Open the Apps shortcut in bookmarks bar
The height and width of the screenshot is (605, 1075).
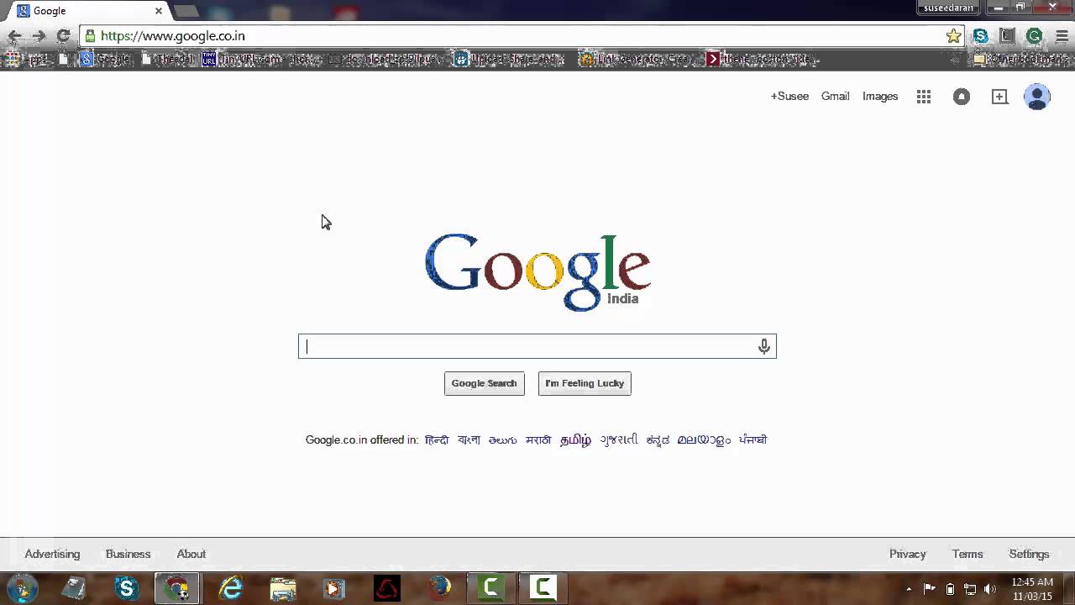coord(28,59)
